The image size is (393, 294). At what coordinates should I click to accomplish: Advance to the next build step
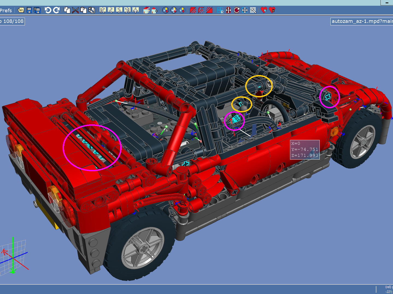[119, 10]
